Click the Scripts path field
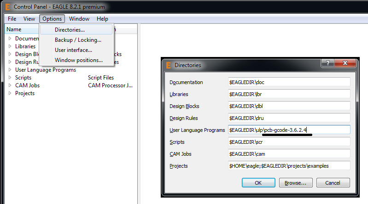368x204 pixels. coord(289,142)
